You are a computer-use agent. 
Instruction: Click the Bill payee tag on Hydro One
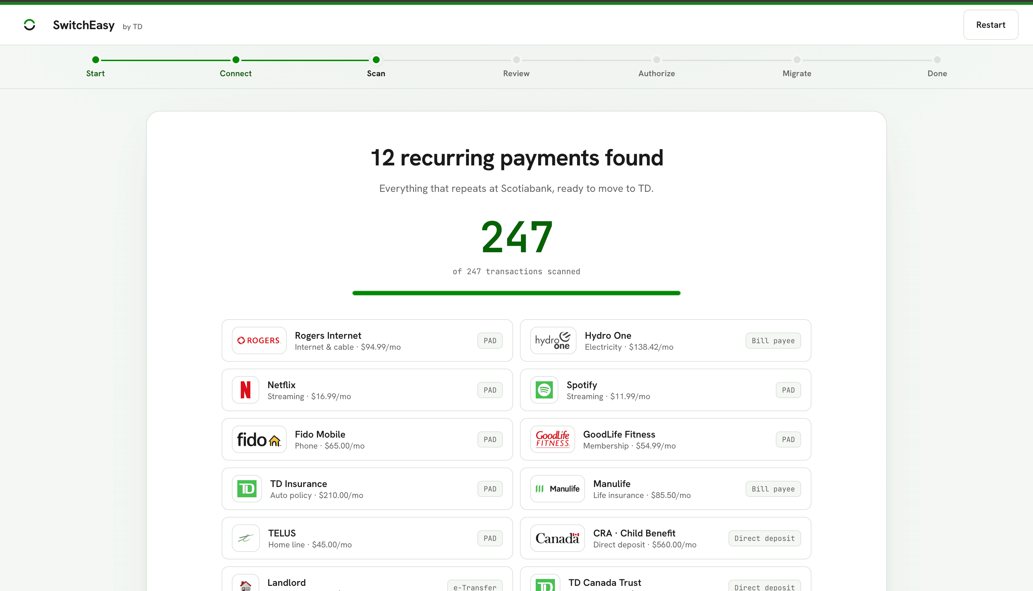[773, 341]
